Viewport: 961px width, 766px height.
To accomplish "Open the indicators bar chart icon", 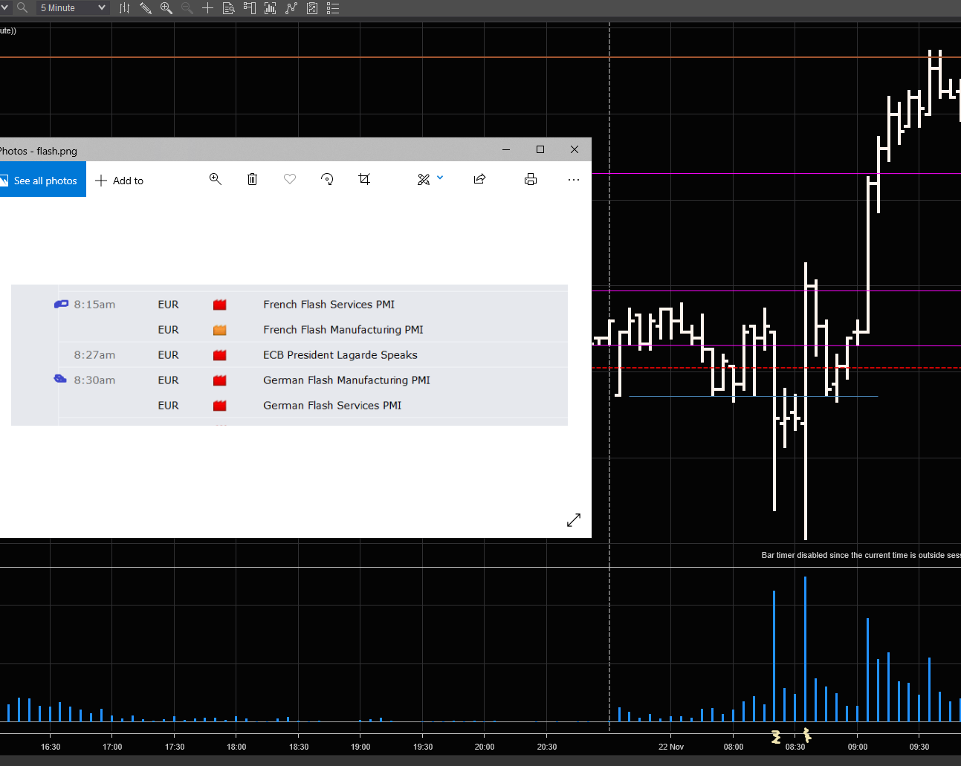I will pos(271,8).
